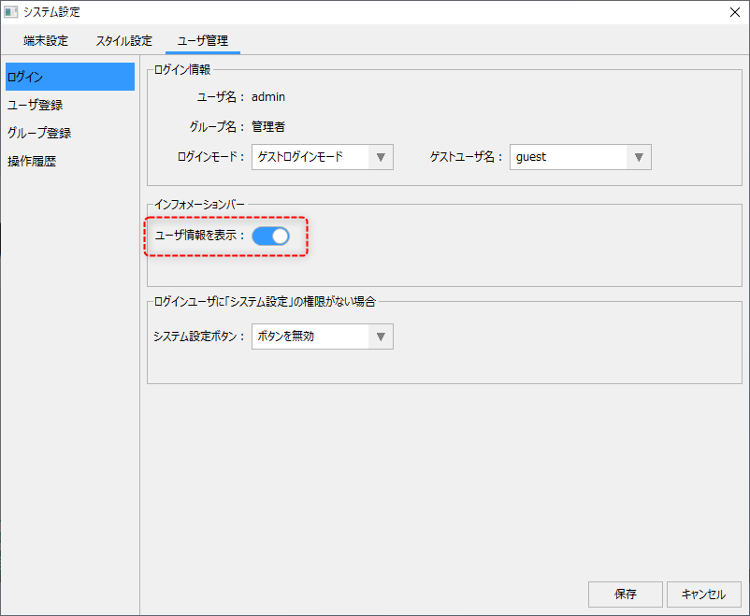Open the ユーザ登録 sidebar page
The image size is (750, 616).
tap(36, 105)
